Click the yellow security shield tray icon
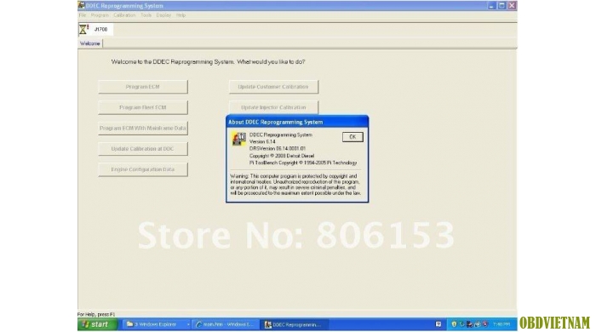The height and width of the screenshot is (332, 596). [x=454, y=324]
